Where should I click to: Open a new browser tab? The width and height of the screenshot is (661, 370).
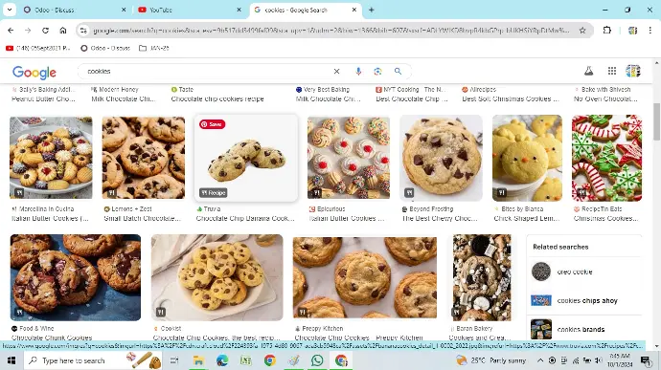[x=372, y=10]
